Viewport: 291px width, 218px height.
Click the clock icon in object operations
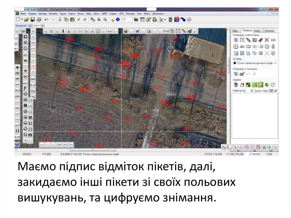click(236, 47)
